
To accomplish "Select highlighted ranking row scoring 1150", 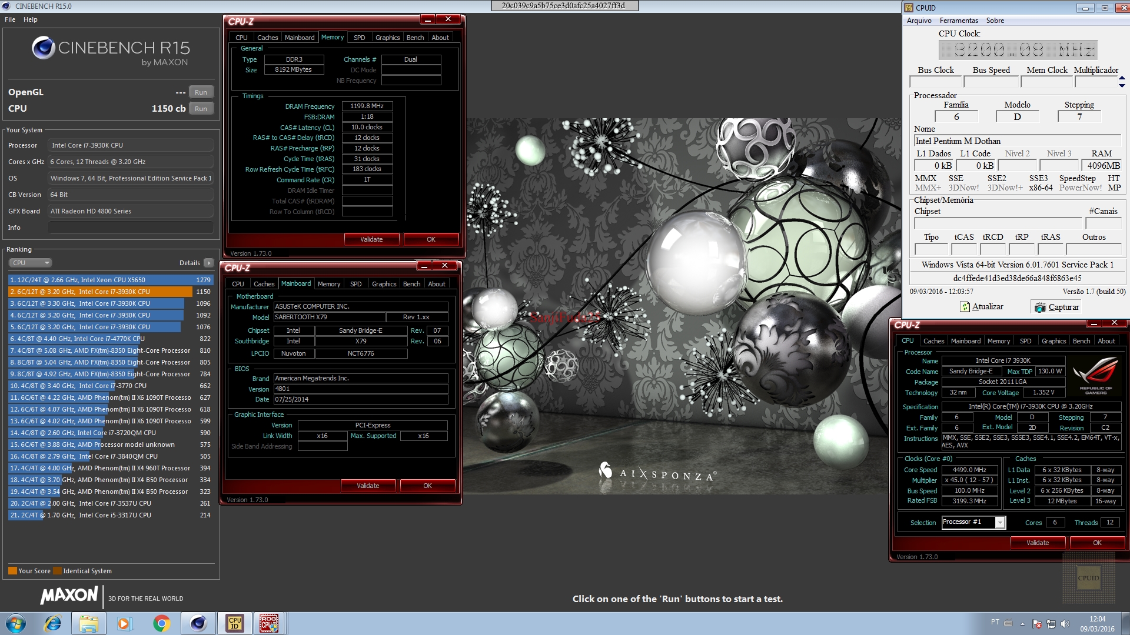I will click(x=111, y=292).
